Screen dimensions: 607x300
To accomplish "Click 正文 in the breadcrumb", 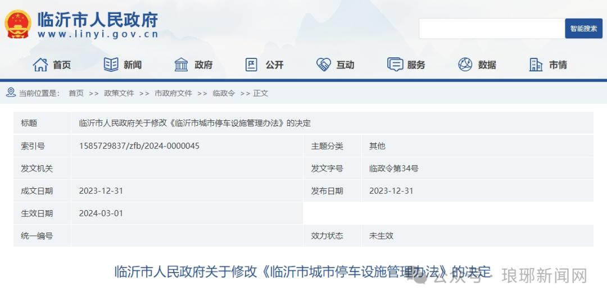I will click(x=261, y=93).
